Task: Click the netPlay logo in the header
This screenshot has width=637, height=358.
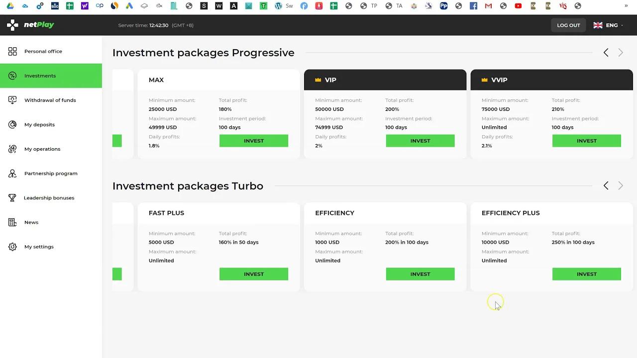Action: point(30,25)
